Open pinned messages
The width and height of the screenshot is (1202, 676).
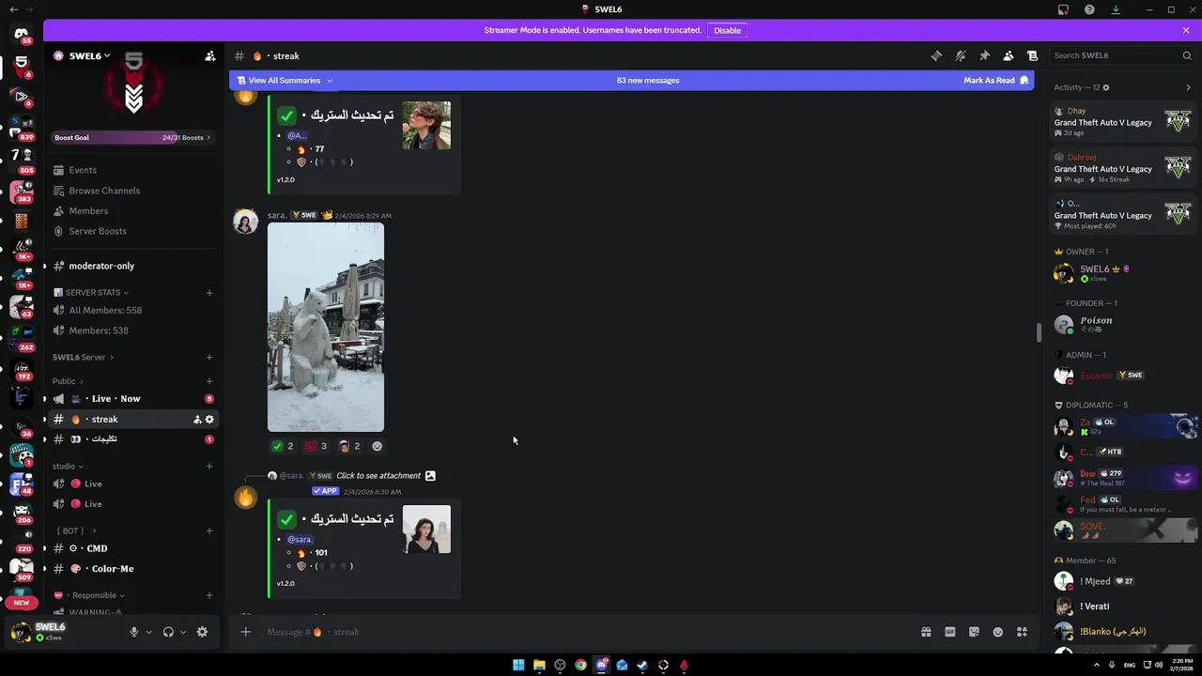(x=984, y=55)
